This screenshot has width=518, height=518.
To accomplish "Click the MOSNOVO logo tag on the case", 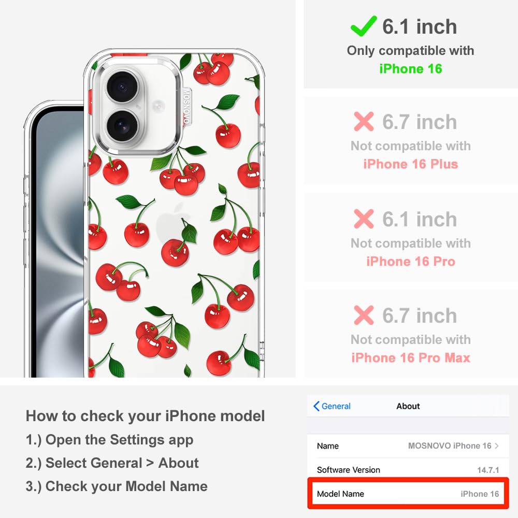I will tap(186, 106).
